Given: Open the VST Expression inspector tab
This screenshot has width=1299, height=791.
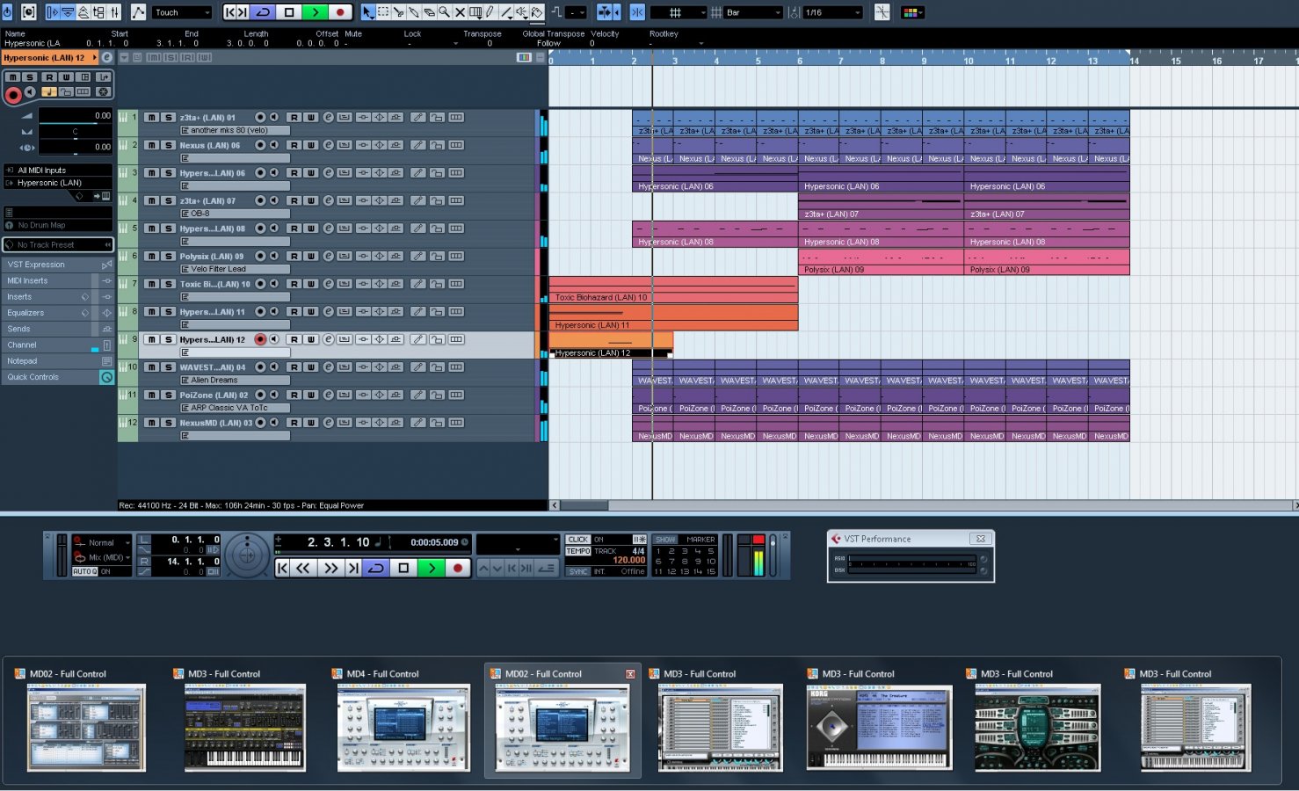Looking at the screenshot, I should coord(58,265).
